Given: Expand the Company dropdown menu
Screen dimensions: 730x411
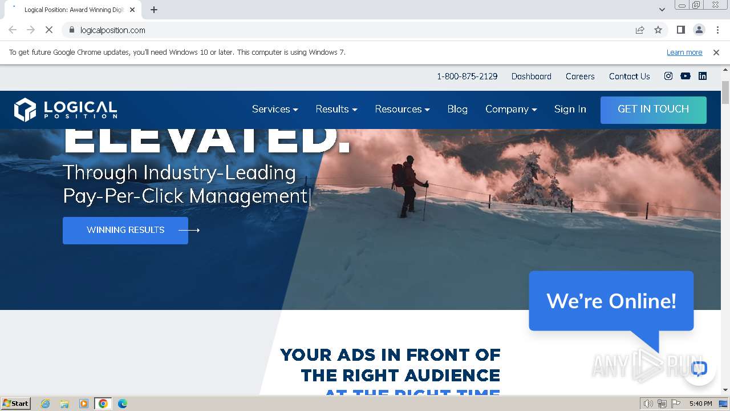Looking at the screenshot, I should [511, 109].
